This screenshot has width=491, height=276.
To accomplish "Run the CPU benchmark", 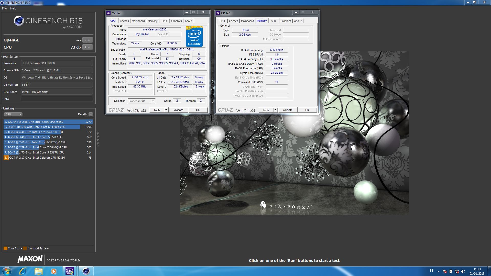I will [x=88, y=47].
